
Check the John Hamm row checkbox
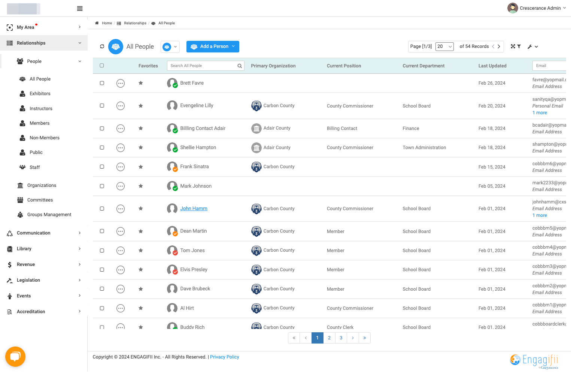(102, 209)
